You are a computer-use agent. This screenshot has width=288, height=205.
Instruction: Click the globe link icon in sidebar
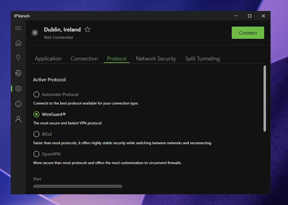point(18,73)
